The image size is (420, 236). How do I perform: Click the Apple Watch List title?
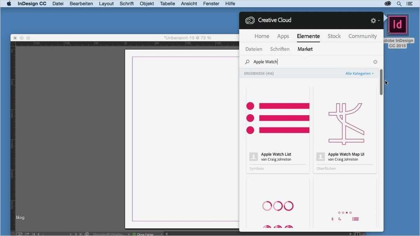pos(276,154)
